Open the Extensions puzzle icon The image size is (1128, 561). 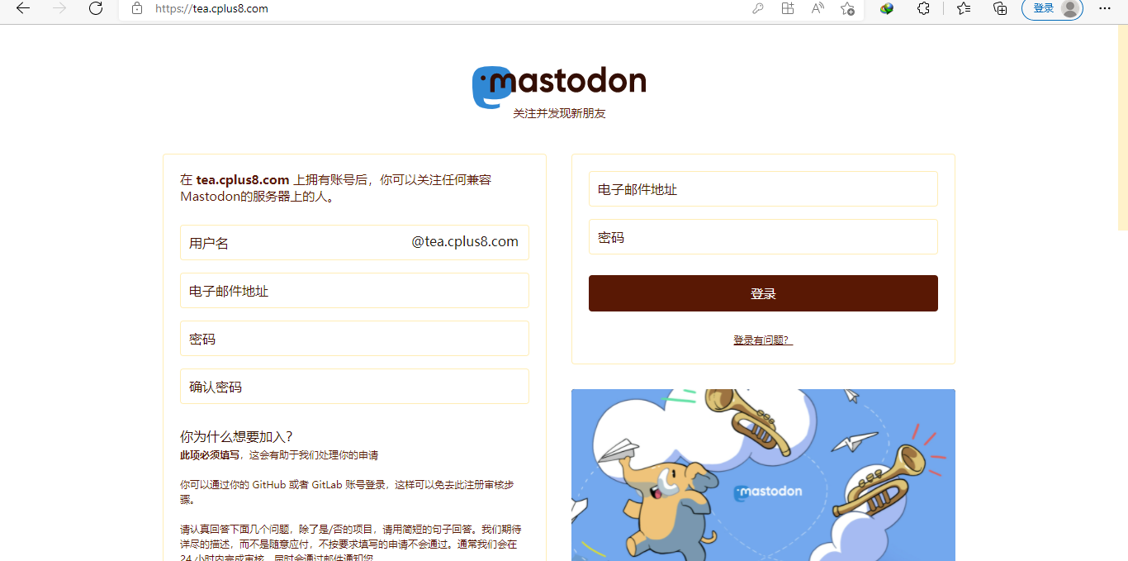[x=924, y=8]
